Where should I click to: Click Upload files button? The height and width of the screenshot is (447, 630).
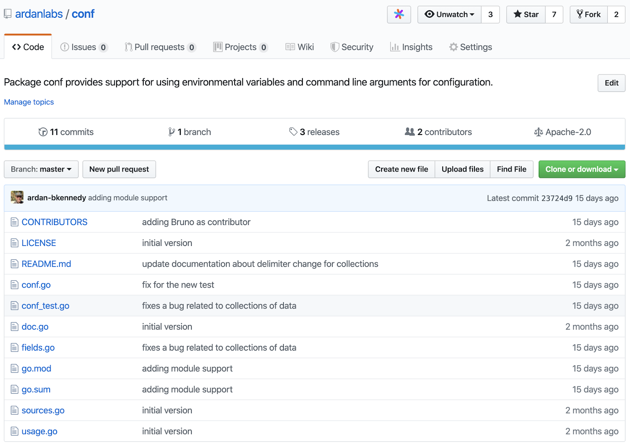463,169
